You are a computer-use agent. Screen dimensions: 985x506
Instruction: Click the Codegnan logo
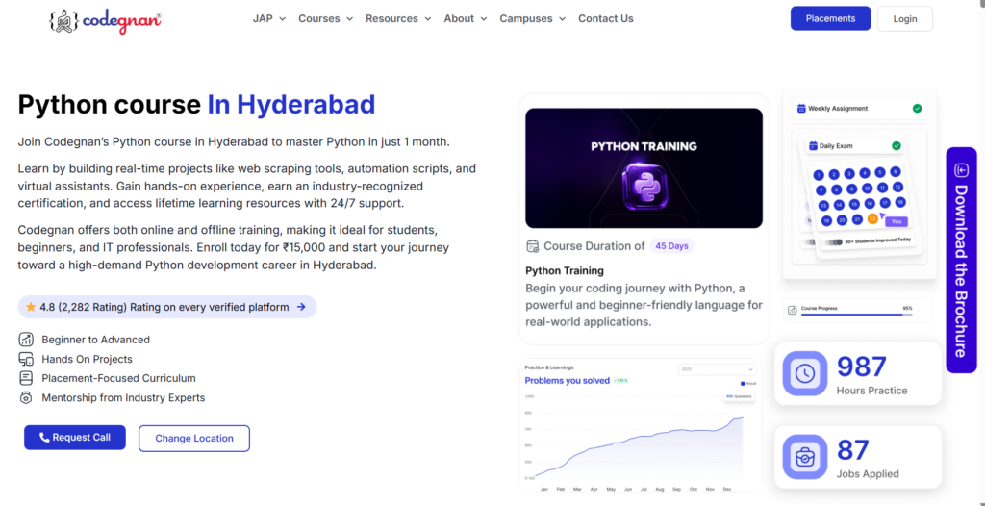point(106,21)
